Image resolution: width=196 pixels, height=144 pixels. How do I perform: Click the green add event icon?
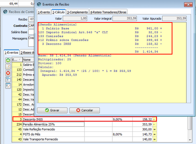[x=8, y=60]
